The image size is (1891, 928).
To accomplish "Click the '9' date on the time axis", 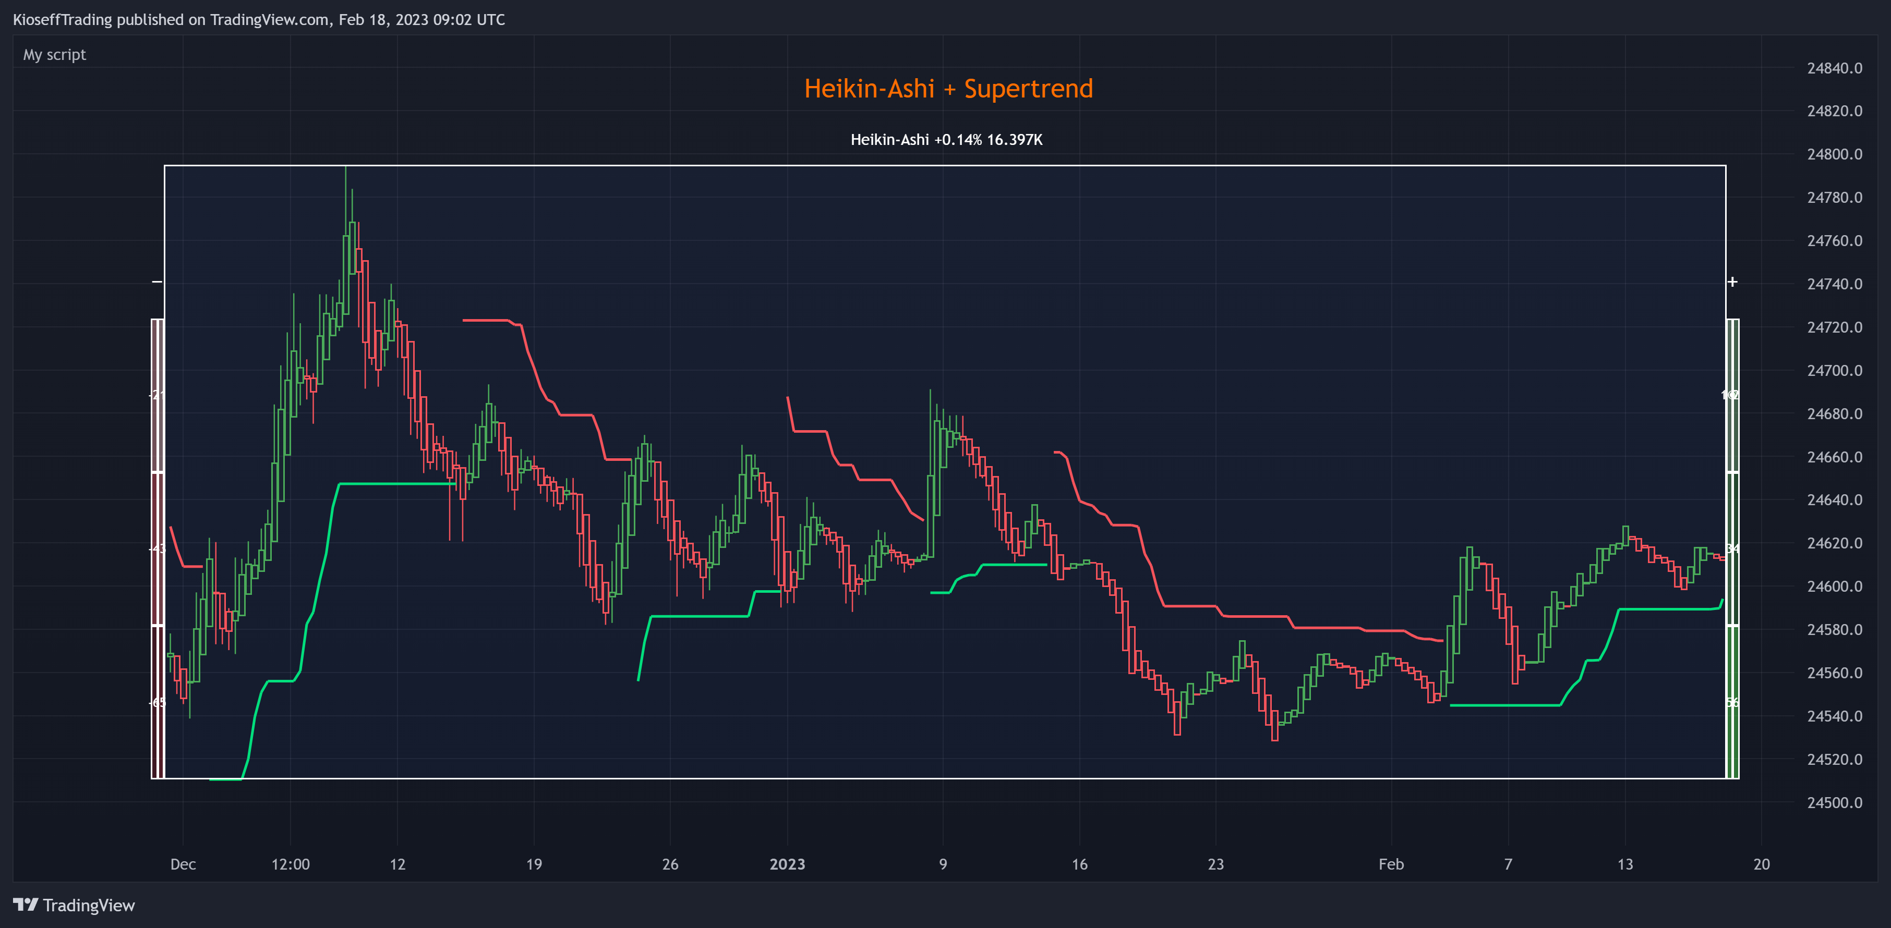I will (943, 864).
